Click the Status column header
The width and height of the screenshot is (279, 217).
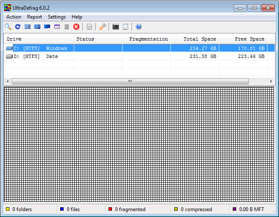[98, 39]
